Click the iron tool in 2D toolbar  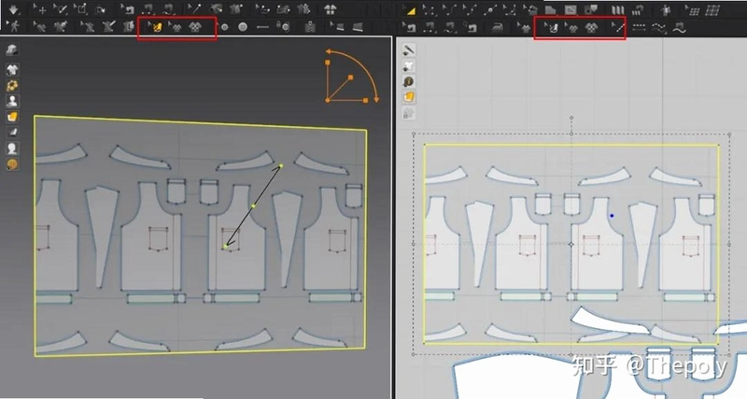498,28
